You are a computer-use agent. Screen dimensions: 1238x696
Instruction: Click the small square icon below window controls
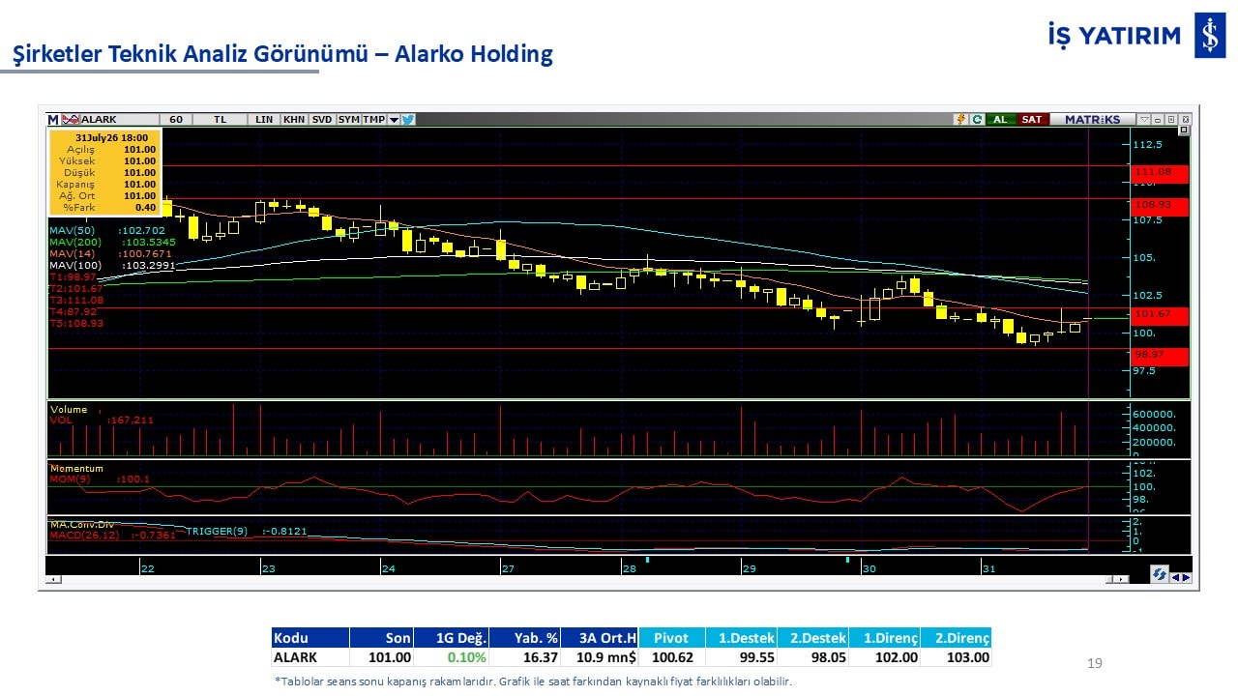[x=1184, y=130]
